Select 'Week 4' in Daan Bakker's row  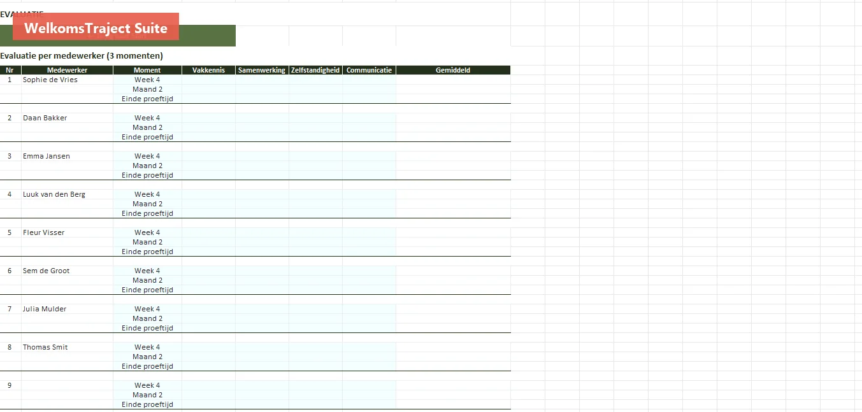point(147,118)
